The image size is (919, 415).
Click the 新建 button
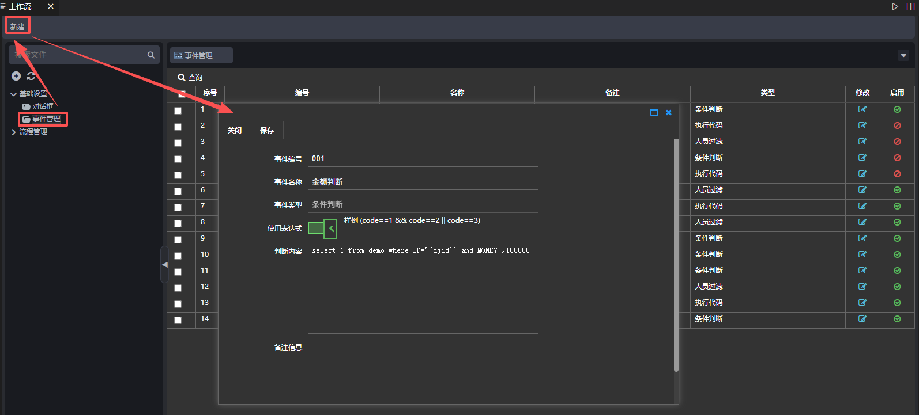(17, 26)
